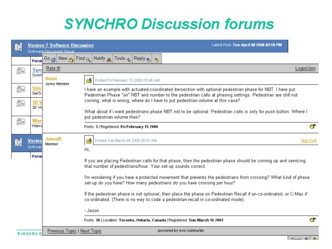The image size is (332, 249).
Task: Go to Next Topic
Action: (x=91, y=231)
